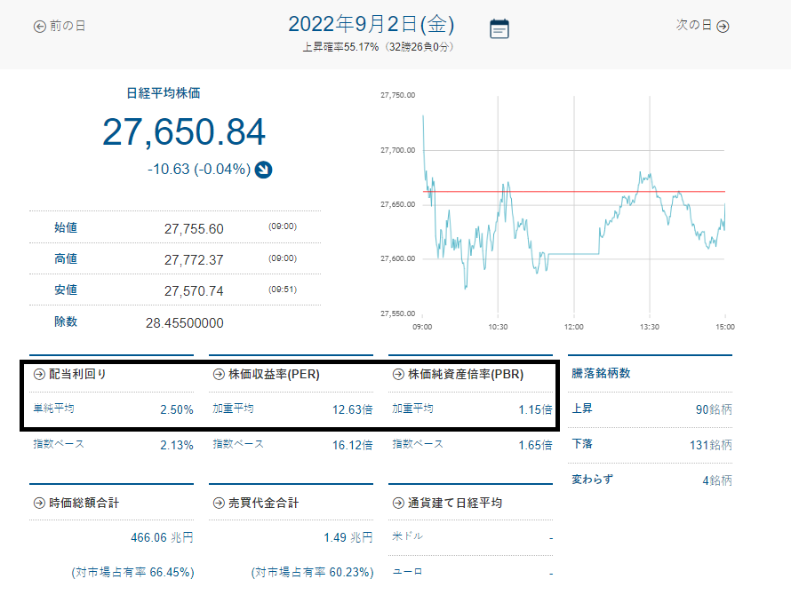Click the 高値 value 27,772.37
Viewport: 791px width, 595px height.
[x=194, y=260]
